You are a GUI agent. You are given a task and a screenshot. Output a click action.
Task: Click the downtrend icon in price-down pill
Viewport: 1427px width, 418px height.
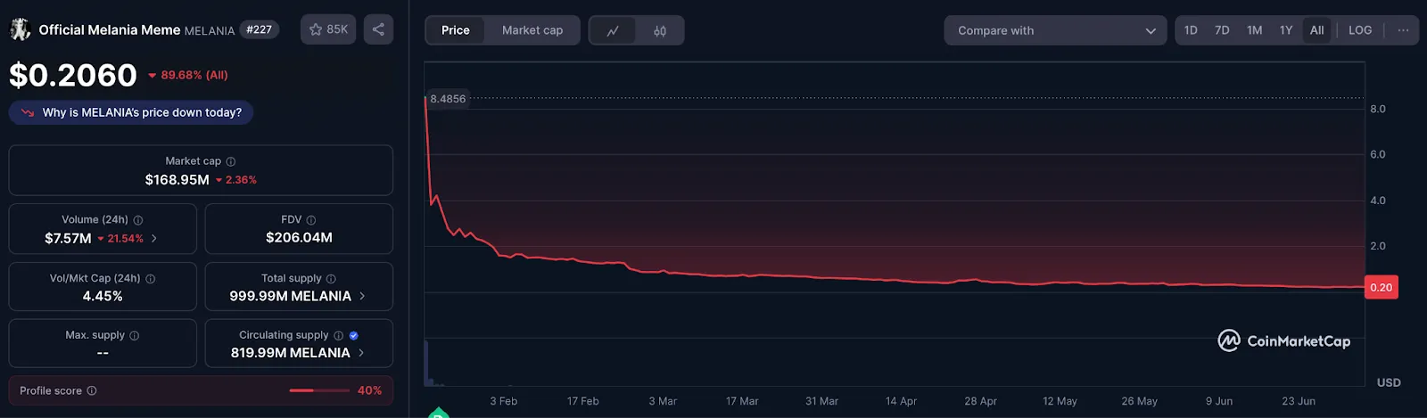point(28,113)
